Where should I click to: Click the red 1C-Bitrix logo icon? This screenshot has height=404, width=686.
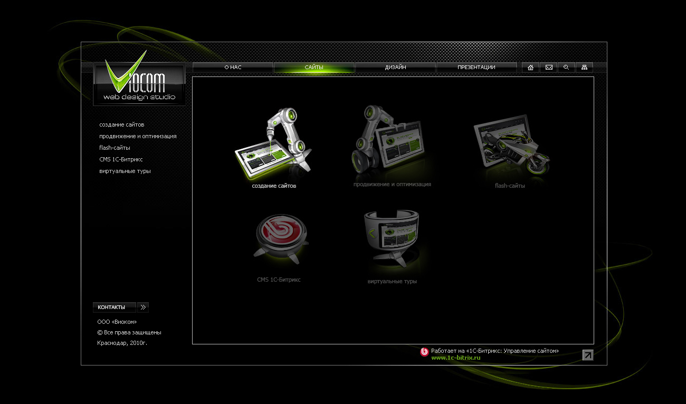(x=424, y=351)
